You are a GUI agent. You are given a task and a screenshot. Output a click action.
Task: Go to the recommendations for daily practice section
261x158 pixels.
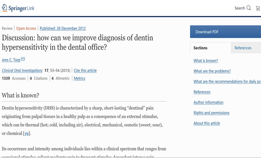227,82
